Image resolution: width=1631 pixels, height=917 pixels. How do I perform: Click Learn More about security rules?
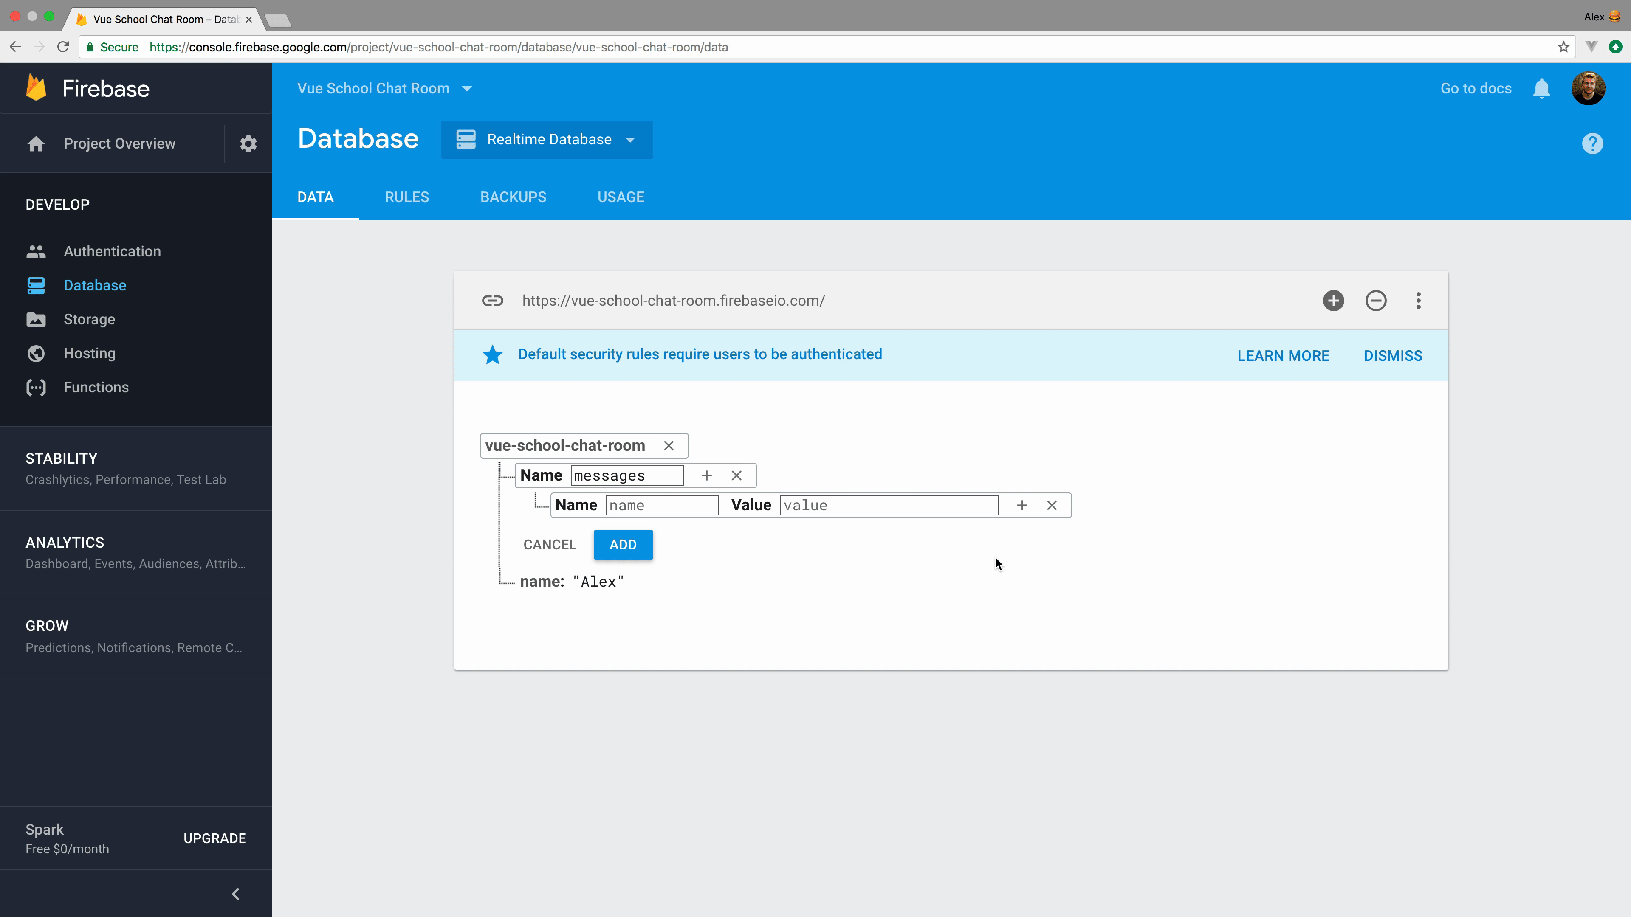click(x=1283, y=356)
